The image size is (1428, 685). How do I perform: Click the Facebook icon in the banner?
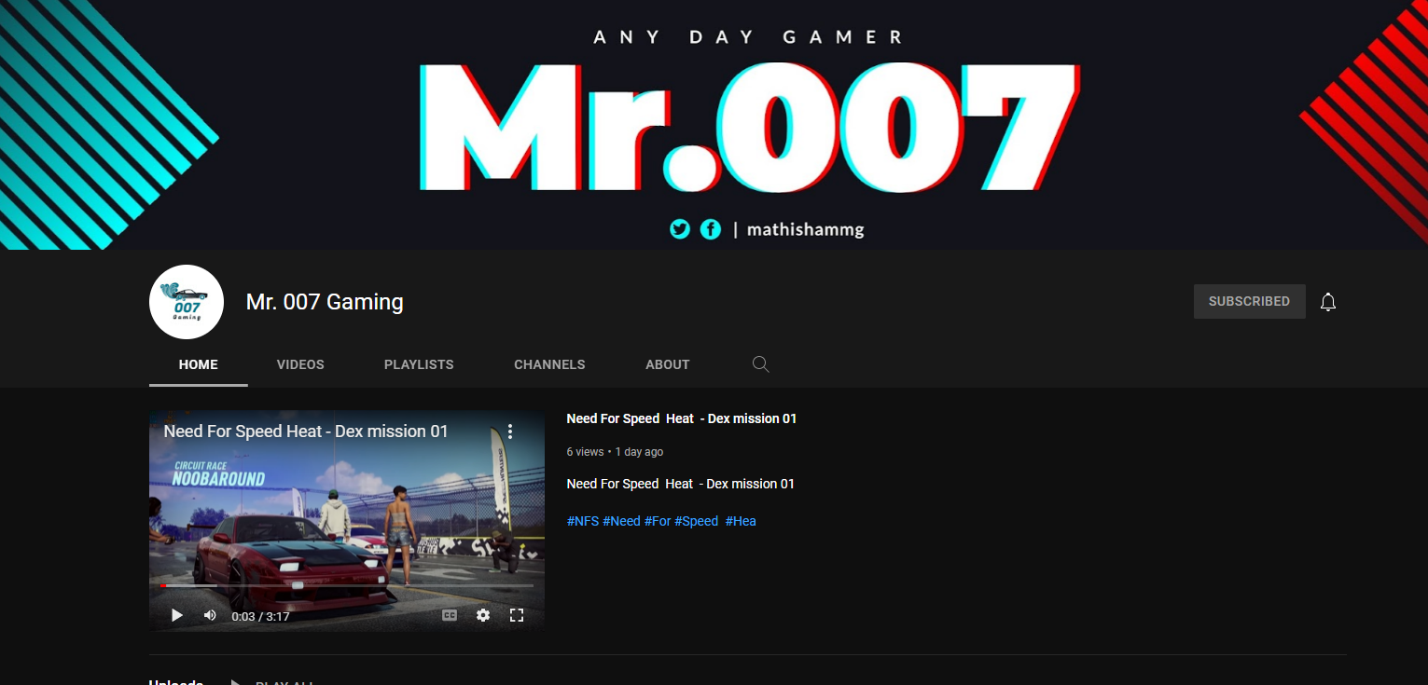(x=711, y=228)
